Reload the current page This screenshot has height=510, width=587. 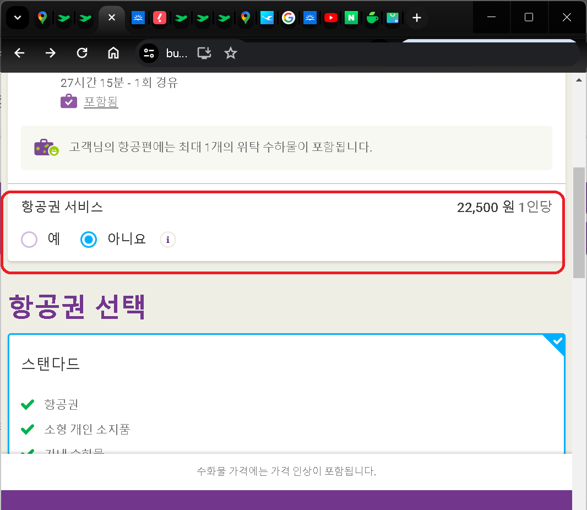click(x=82, y=53)
